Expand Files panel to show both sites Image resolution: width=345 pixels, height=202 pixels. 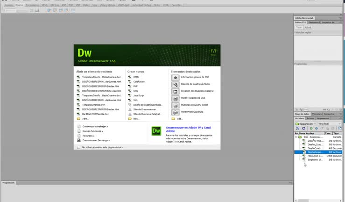340,128
